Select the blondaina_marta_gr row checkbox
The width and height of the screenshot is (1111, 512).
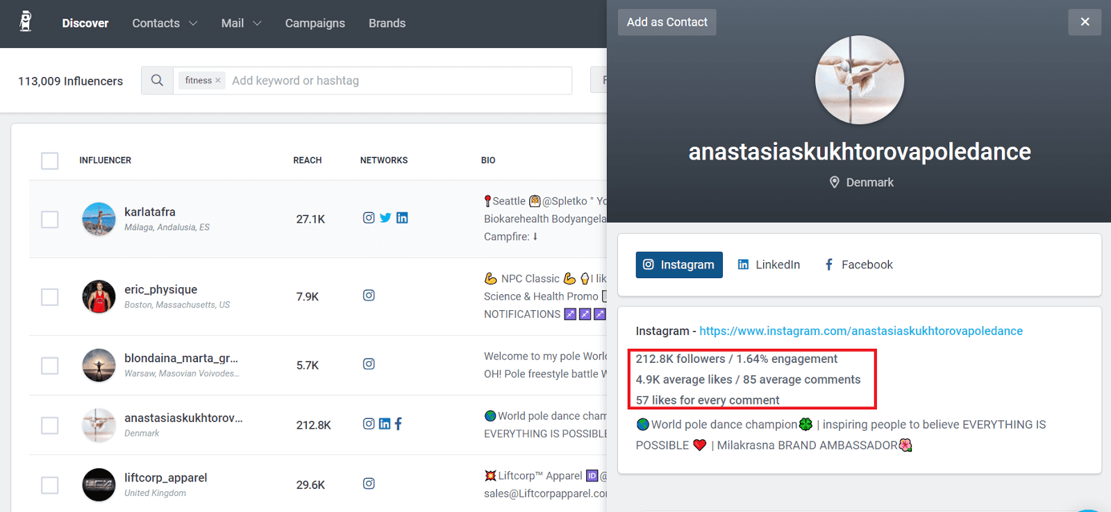50,366
